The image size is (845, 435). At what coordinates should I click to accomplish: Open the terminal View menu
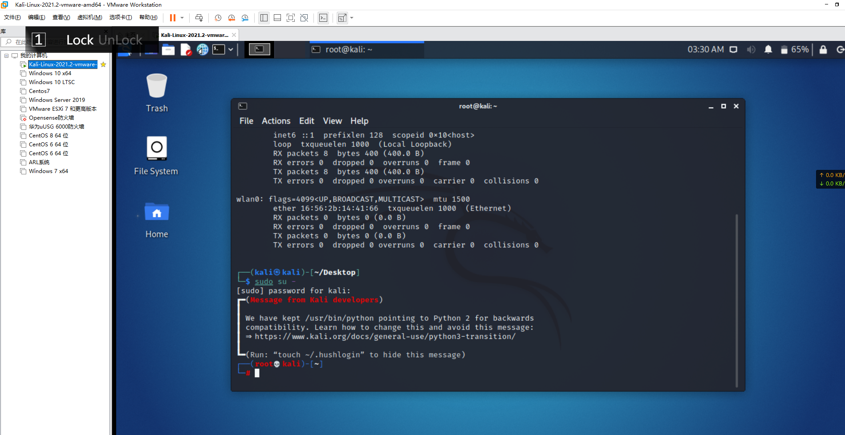(333, 121)
